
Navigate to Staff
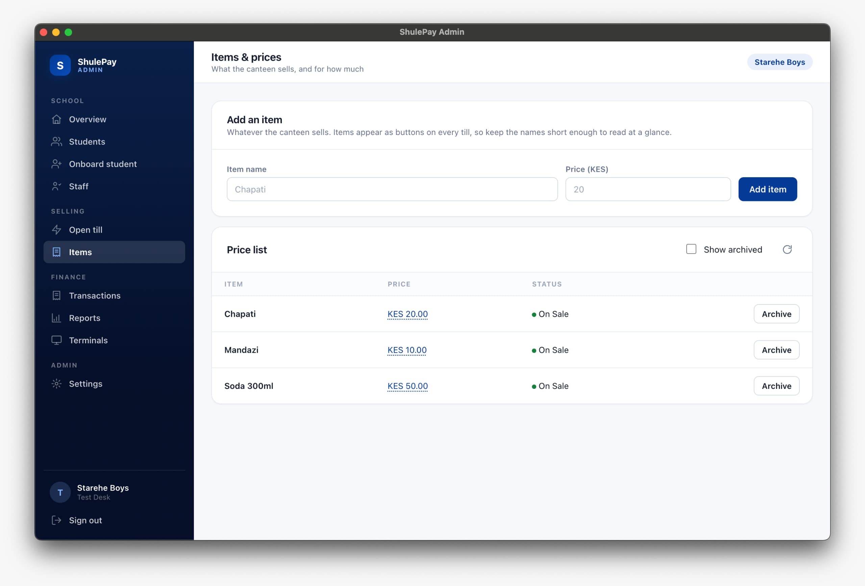[x=114, y=186]
